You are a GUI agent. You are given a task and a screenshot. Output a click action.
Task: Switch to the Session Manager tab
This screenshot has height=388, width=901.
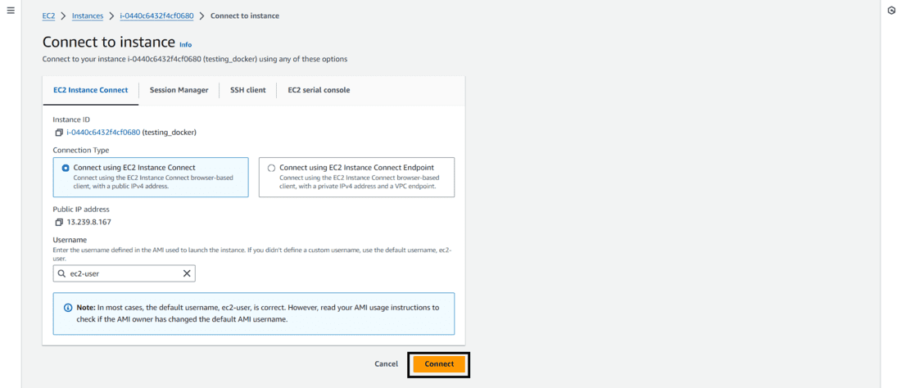point(179,90)
